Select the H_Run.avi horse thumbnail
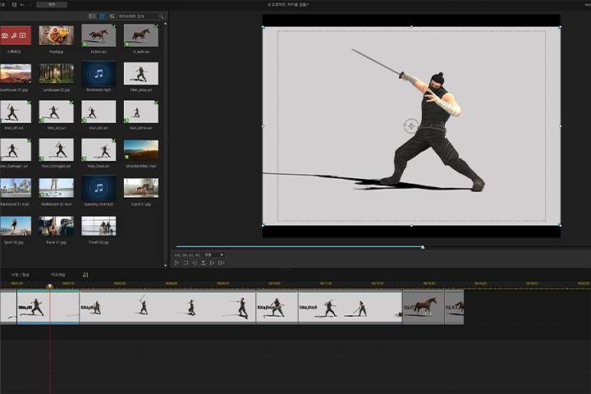 98,35
